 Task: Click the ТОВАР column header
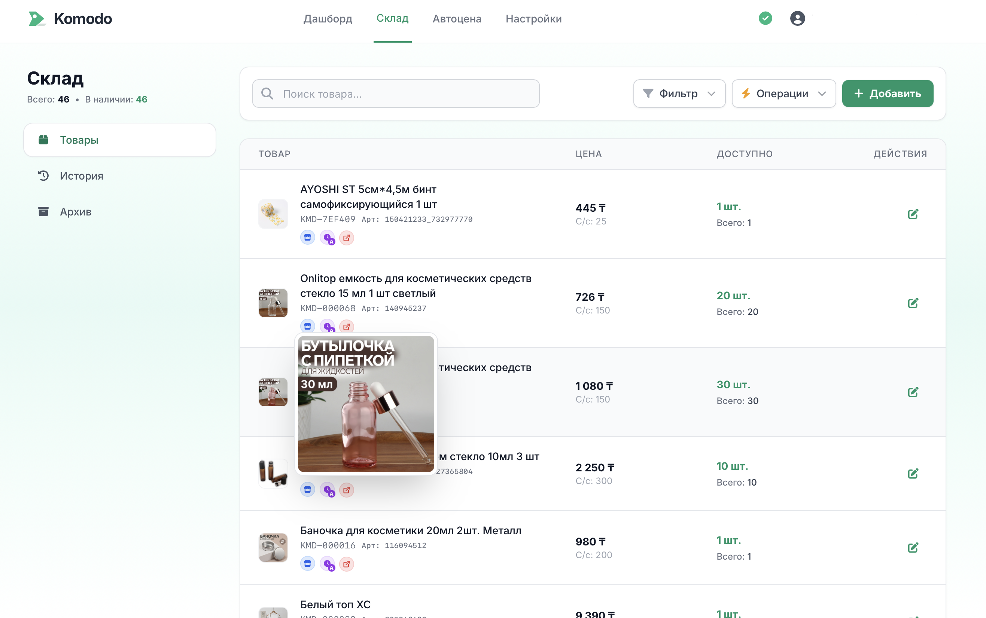274,154
